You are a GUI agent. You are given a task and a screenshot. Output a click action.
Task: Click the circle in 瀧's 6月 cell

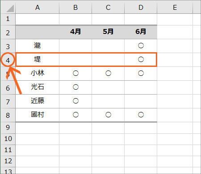141,46
